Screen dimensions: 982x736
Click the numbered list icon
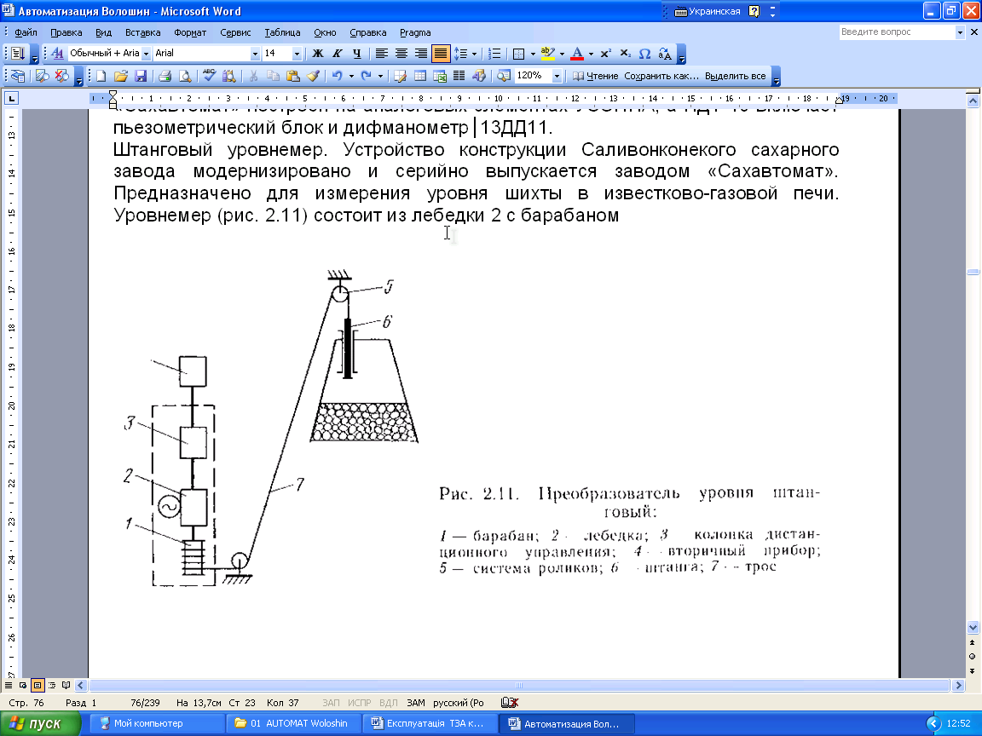coord(494,54)
